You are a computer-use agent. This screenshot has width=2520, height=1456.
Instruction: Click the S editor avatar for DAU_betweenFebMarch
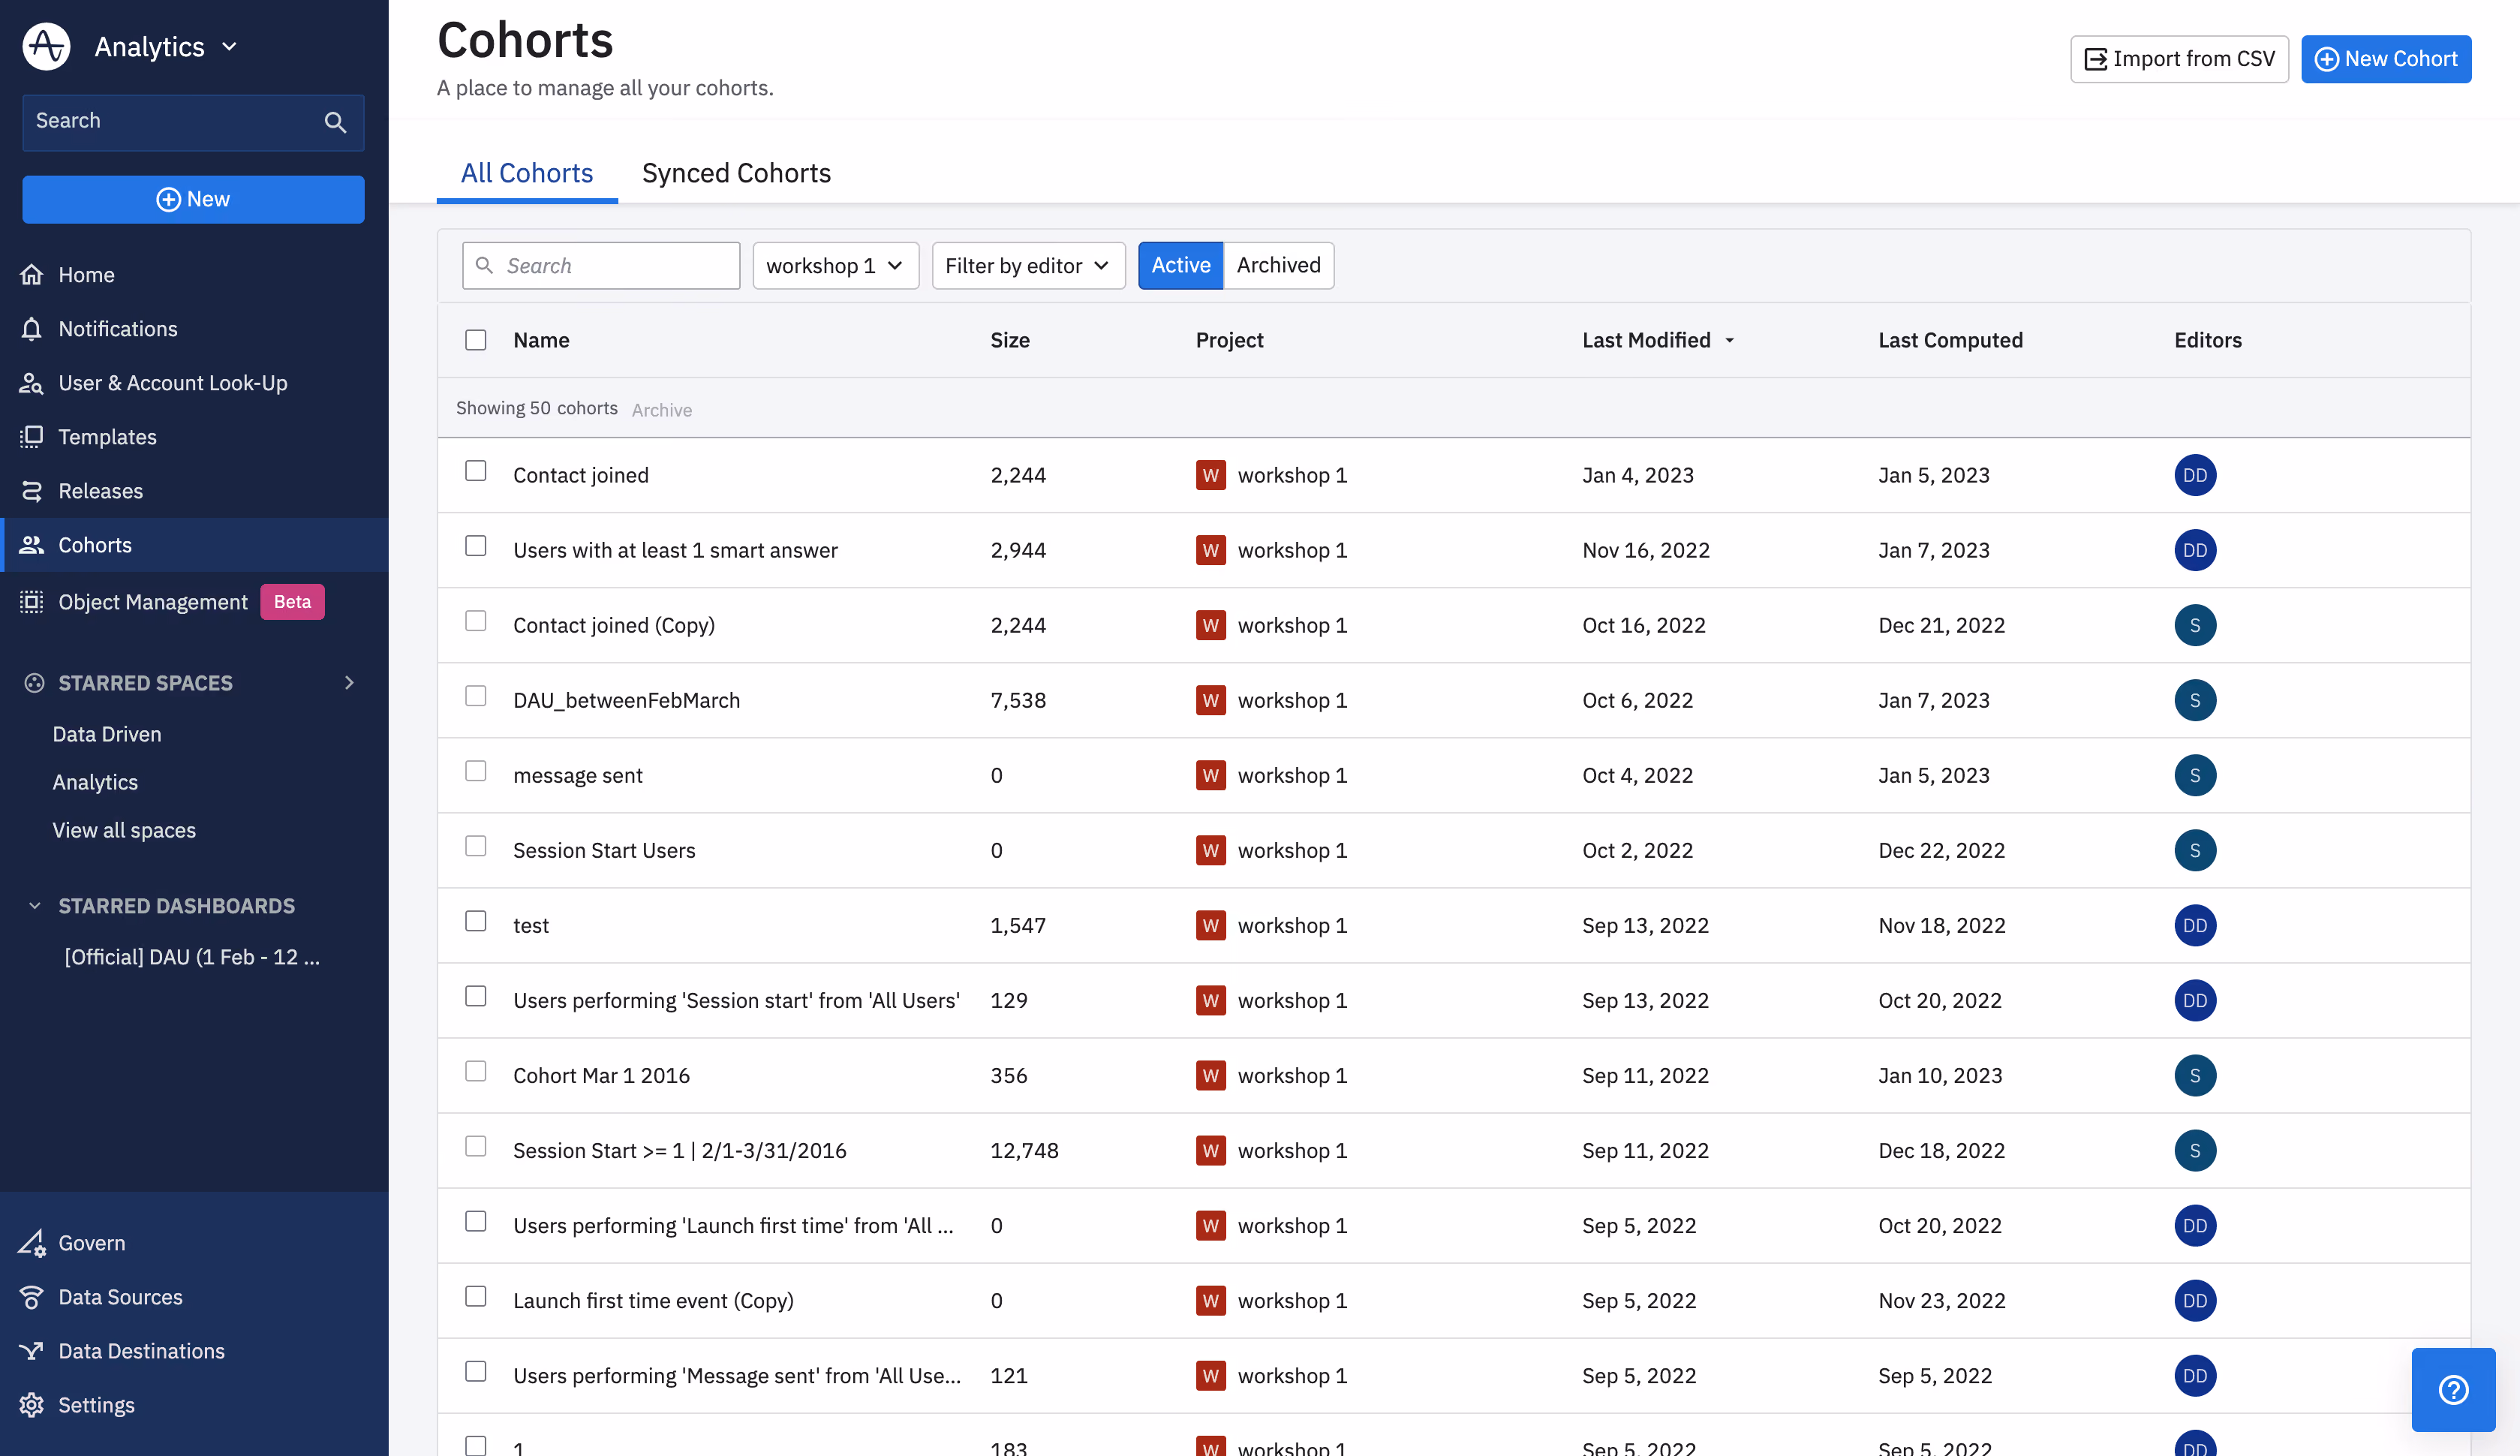click(x=2195, y=700)
